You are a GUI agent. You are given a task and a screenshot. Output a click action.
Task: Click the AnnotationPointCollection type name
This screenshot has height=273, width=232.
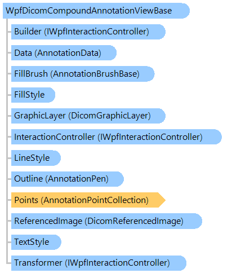click(x=95, y=200)
